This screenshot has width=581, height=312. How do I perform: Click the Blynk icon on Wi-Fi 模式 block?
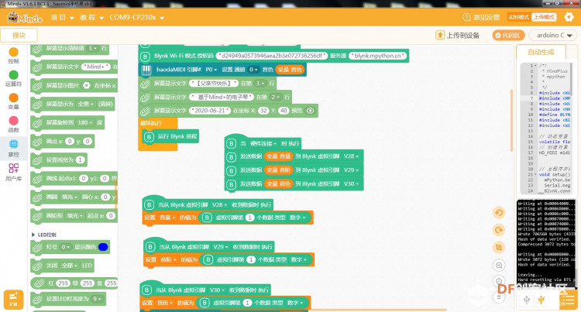click(x=145, y=57)
